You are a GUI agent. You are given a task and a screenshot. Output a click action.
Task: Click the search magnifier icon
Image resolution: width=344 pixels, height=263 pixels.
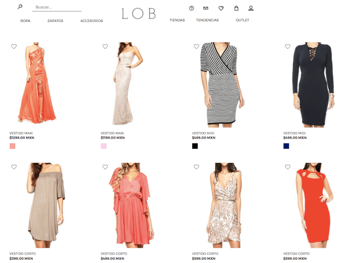(x=20, y=7)
